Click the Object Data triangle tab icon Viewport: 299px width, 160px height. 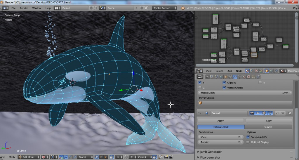pyautogui.click(x=239, y=77)
